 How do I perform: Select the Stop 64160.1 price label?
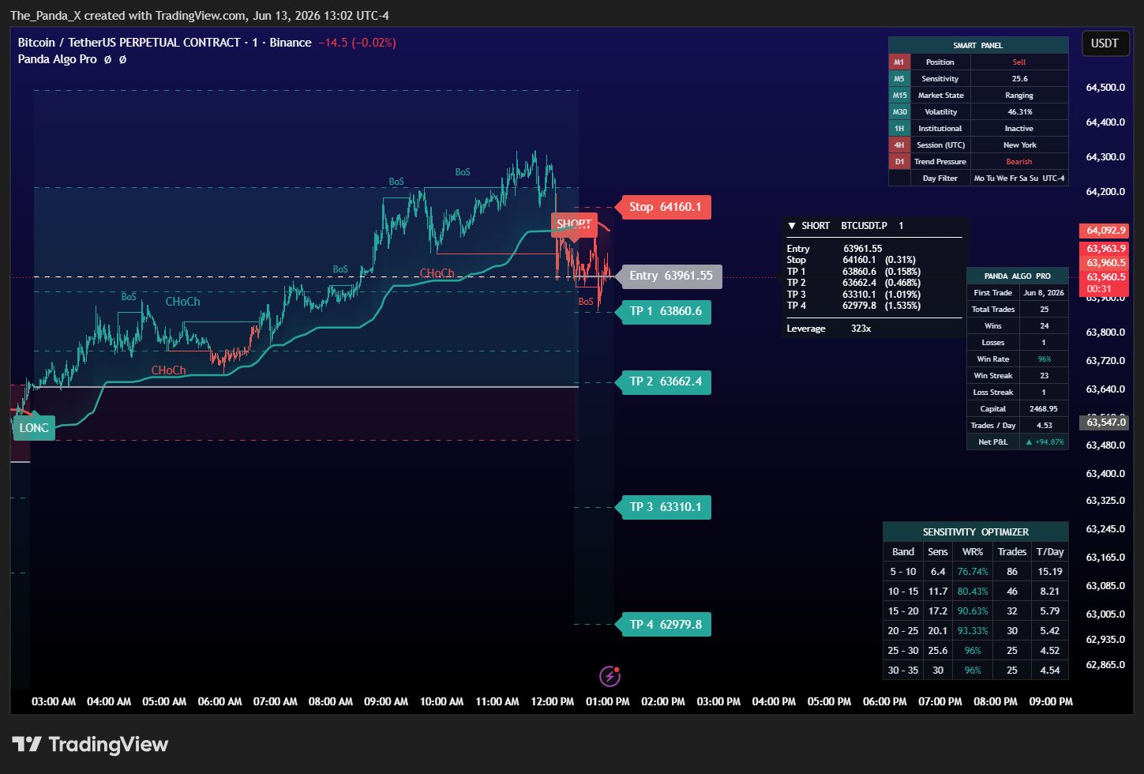(x=664, y=207)
